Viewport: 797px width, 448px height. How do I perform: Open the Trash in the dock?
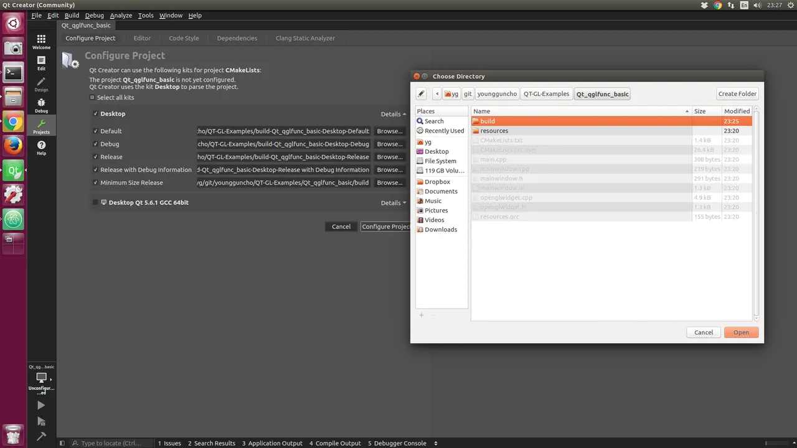[x=13, y=434]
